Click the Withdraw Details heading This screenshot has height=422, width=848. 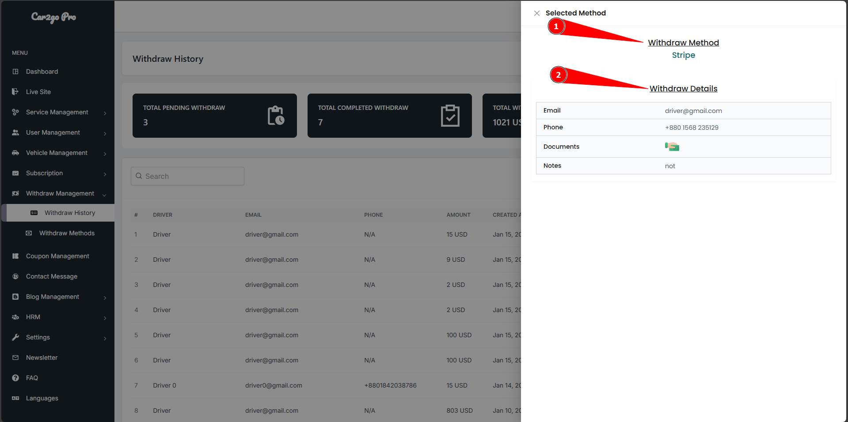683,89
